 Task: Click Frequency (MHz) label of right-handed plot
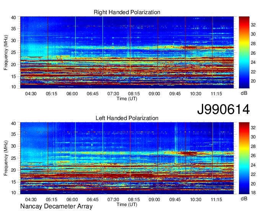(6, 52)
